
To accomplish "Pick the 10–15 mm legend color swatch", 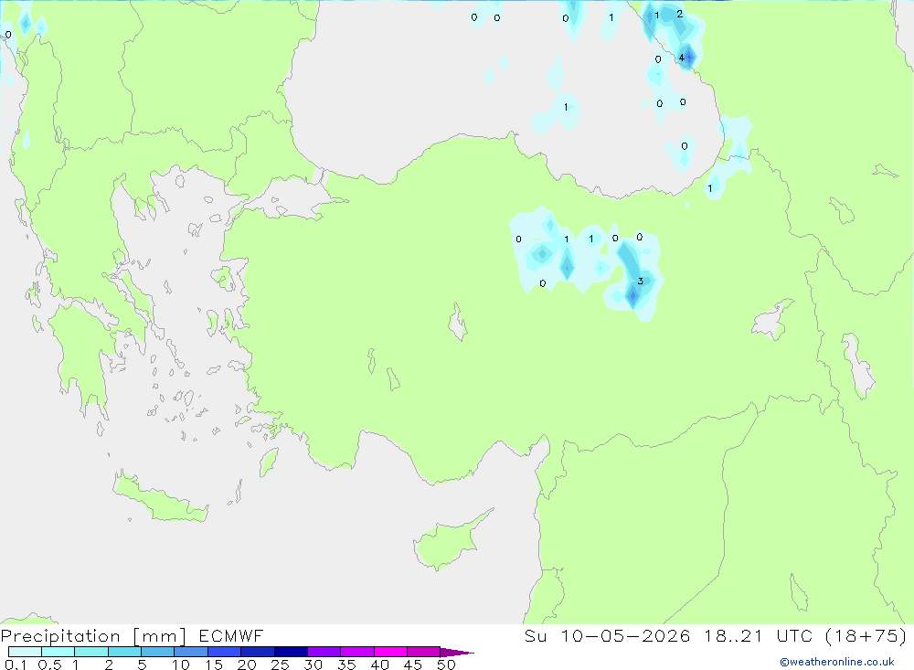I will click(191, 652).
